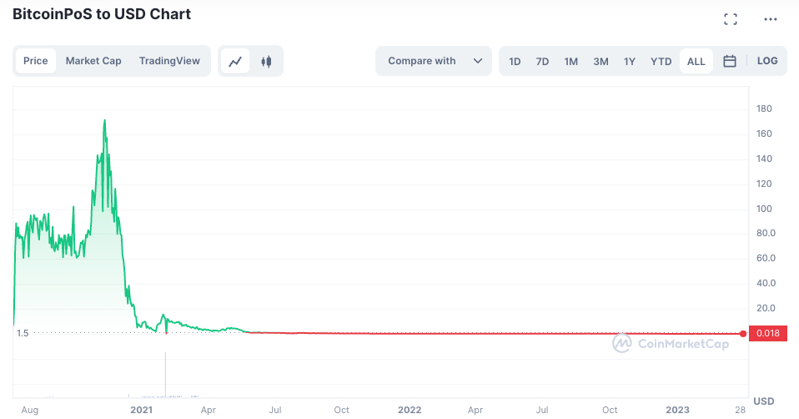Switch to candlestick chart icon
Image resolution: width=799 pixels, height=419 pixels.
click(266, 61)
